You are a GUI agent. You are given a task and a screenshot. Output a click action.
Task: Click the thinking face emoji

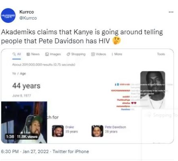click(116, 41)
